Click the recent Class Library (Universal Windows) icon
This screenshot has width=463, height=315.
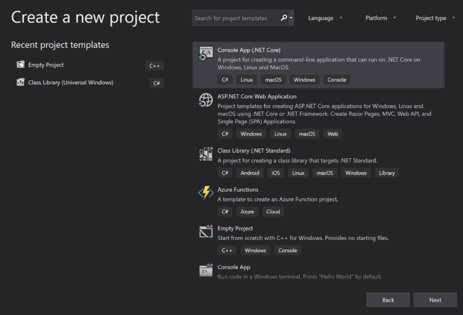click(20, 82)
